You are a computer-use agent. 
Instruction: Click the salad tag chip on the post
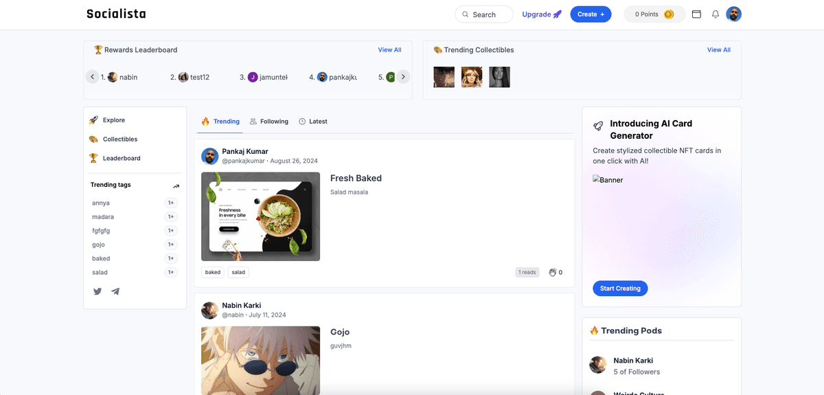click(238, 273)
